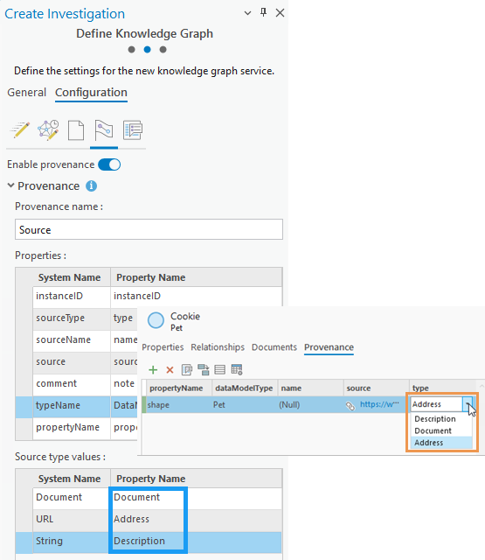The image size is (485, 560).
Task: Select the Document option in type list
Action: [433, 430]
